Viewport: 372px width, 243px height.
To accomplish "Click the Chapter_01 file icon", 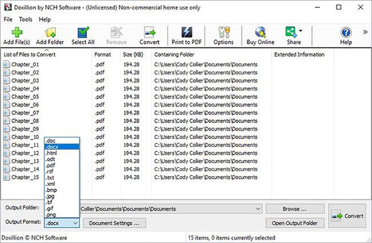I will (x=7, y=64).
